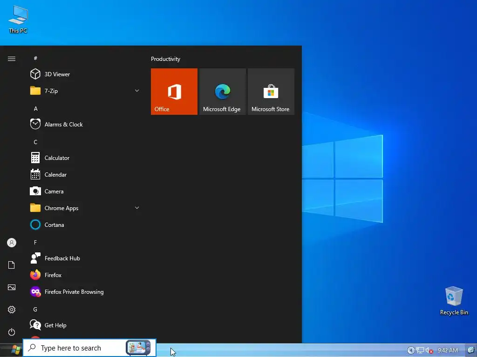Screen dimensions: 477x357
Task: Select the This PC desktop icon
Action: click(x=18, y=20)
